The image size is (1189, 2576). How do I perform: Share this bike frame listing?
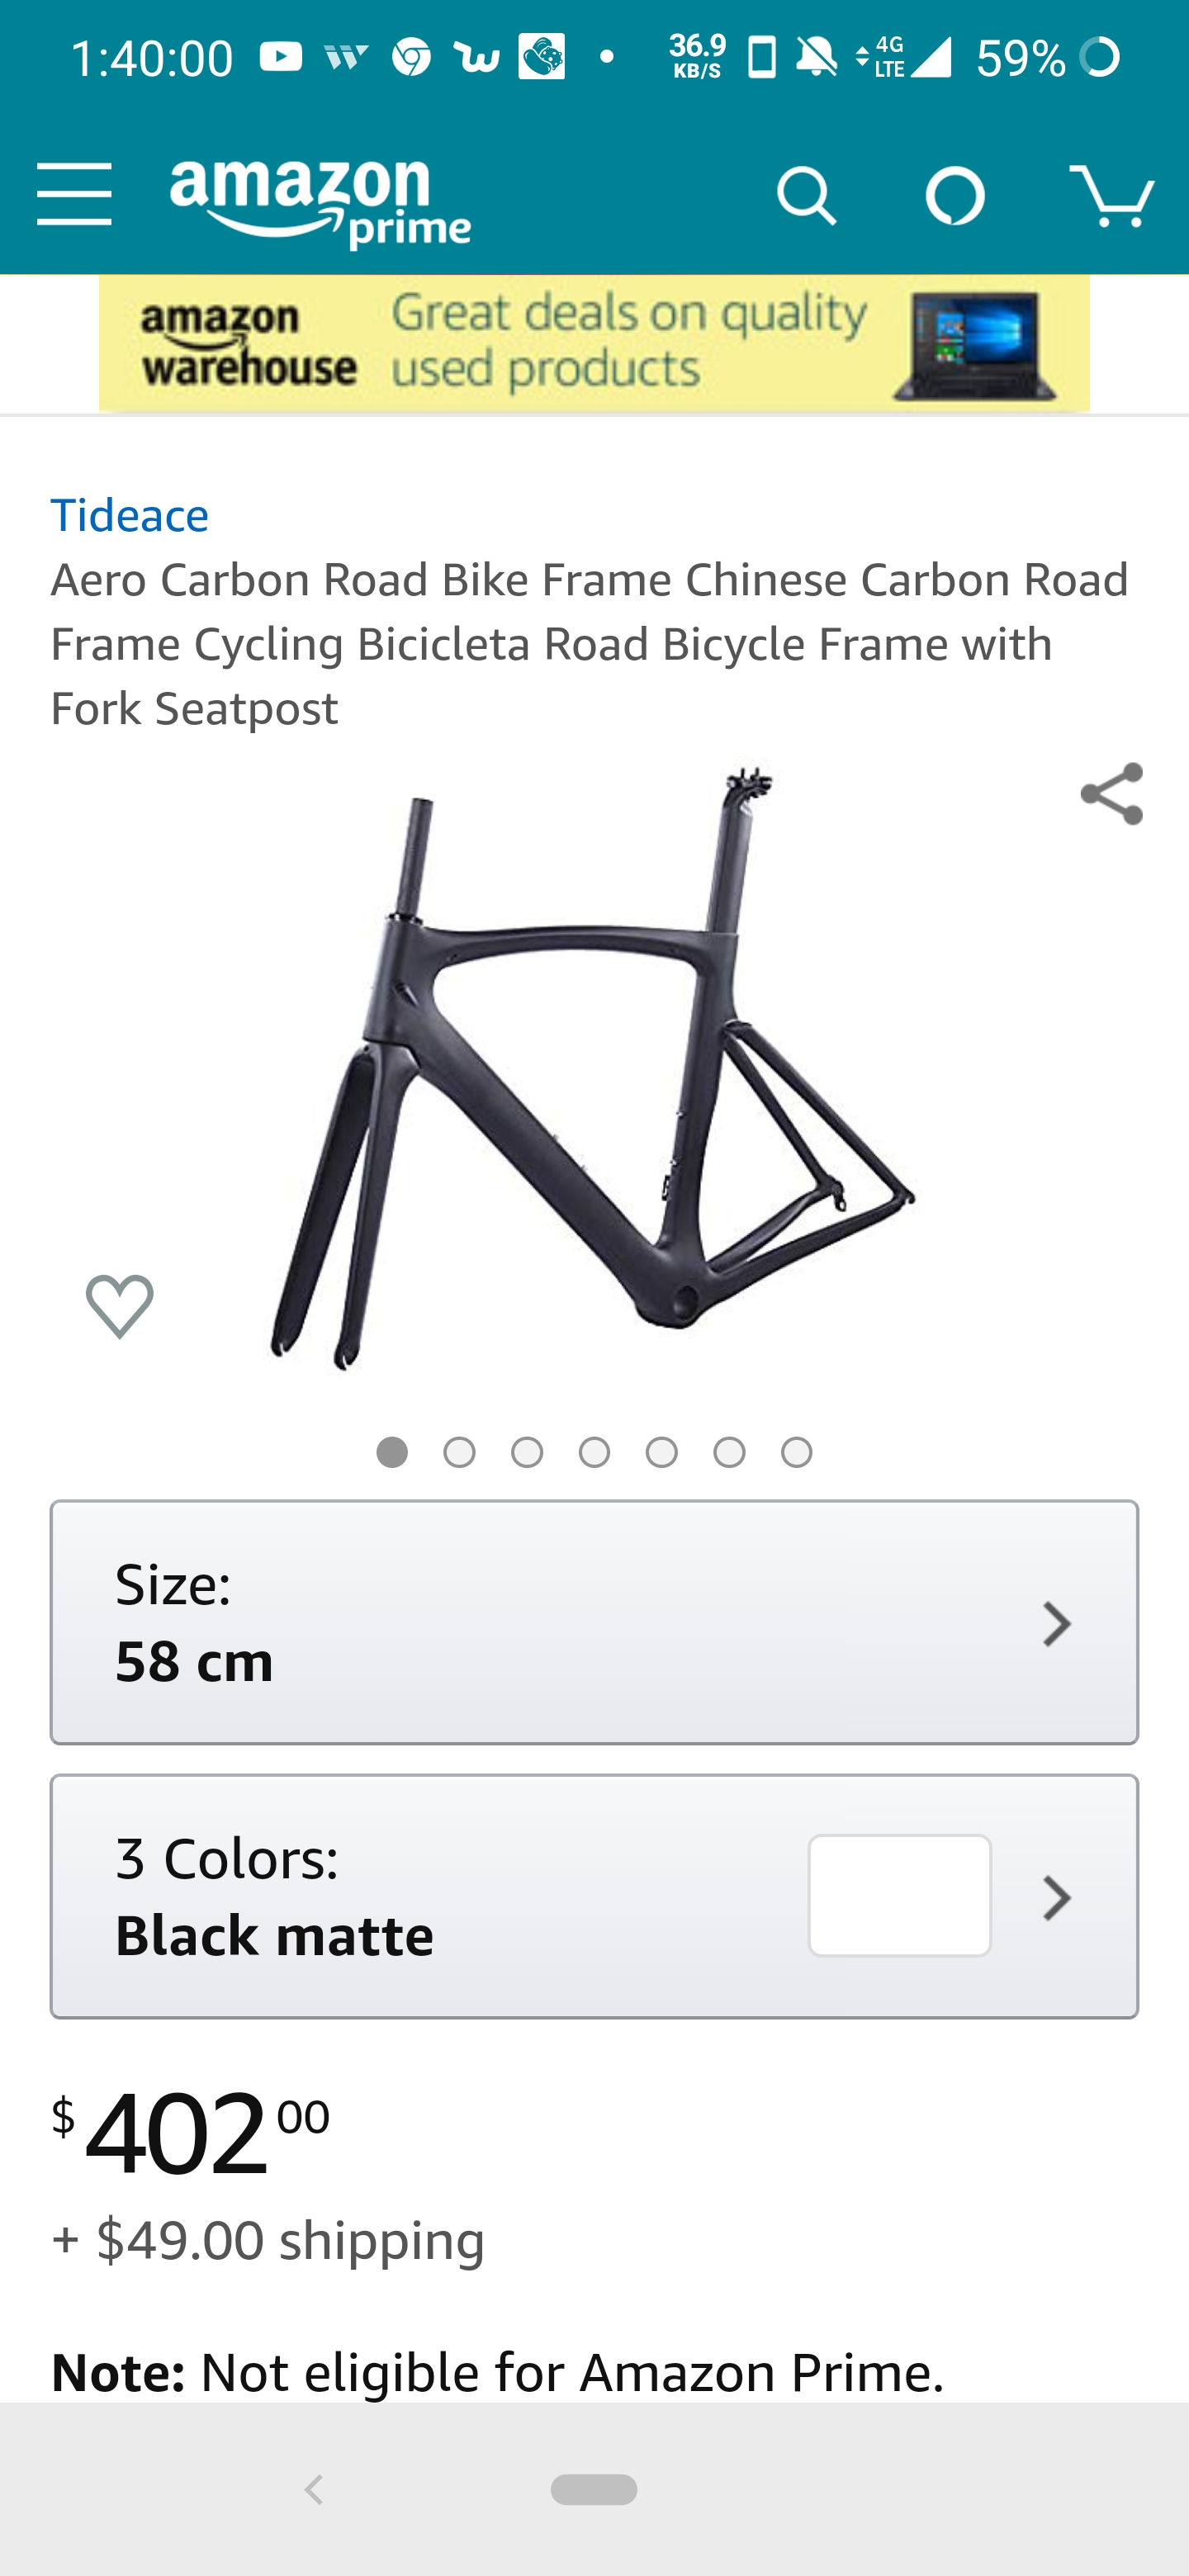(x=1111, y=794)
